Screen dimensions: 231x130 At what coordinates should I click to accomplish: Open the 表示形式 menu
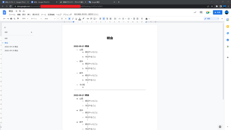coord(36,15)
